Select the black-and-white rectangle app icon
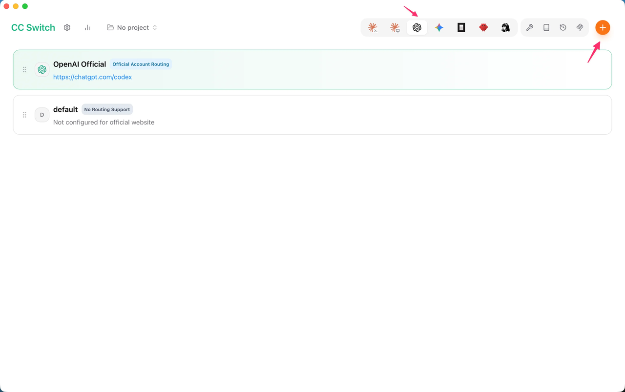 coord(461,28)
